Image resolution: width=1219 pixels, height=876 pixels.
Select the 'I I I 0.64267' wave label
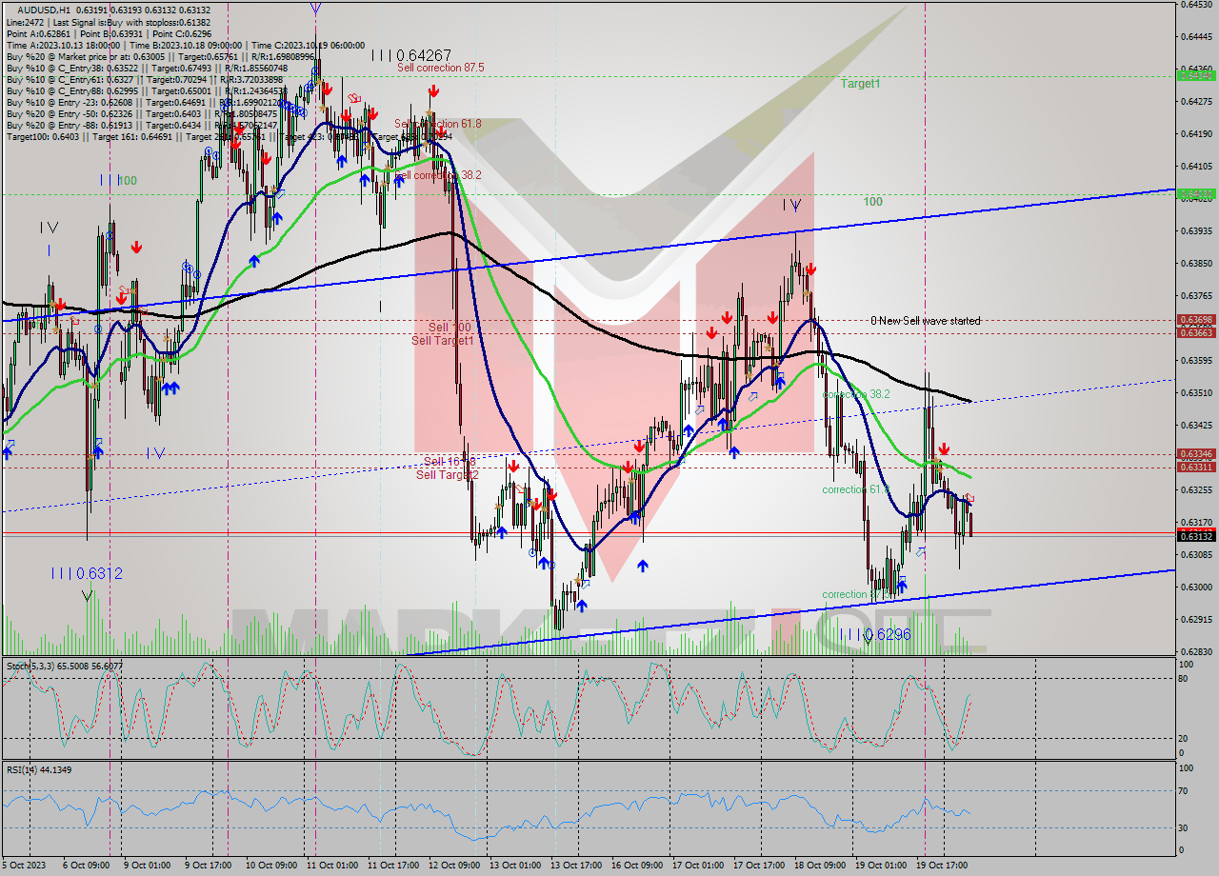pos(411,54)
